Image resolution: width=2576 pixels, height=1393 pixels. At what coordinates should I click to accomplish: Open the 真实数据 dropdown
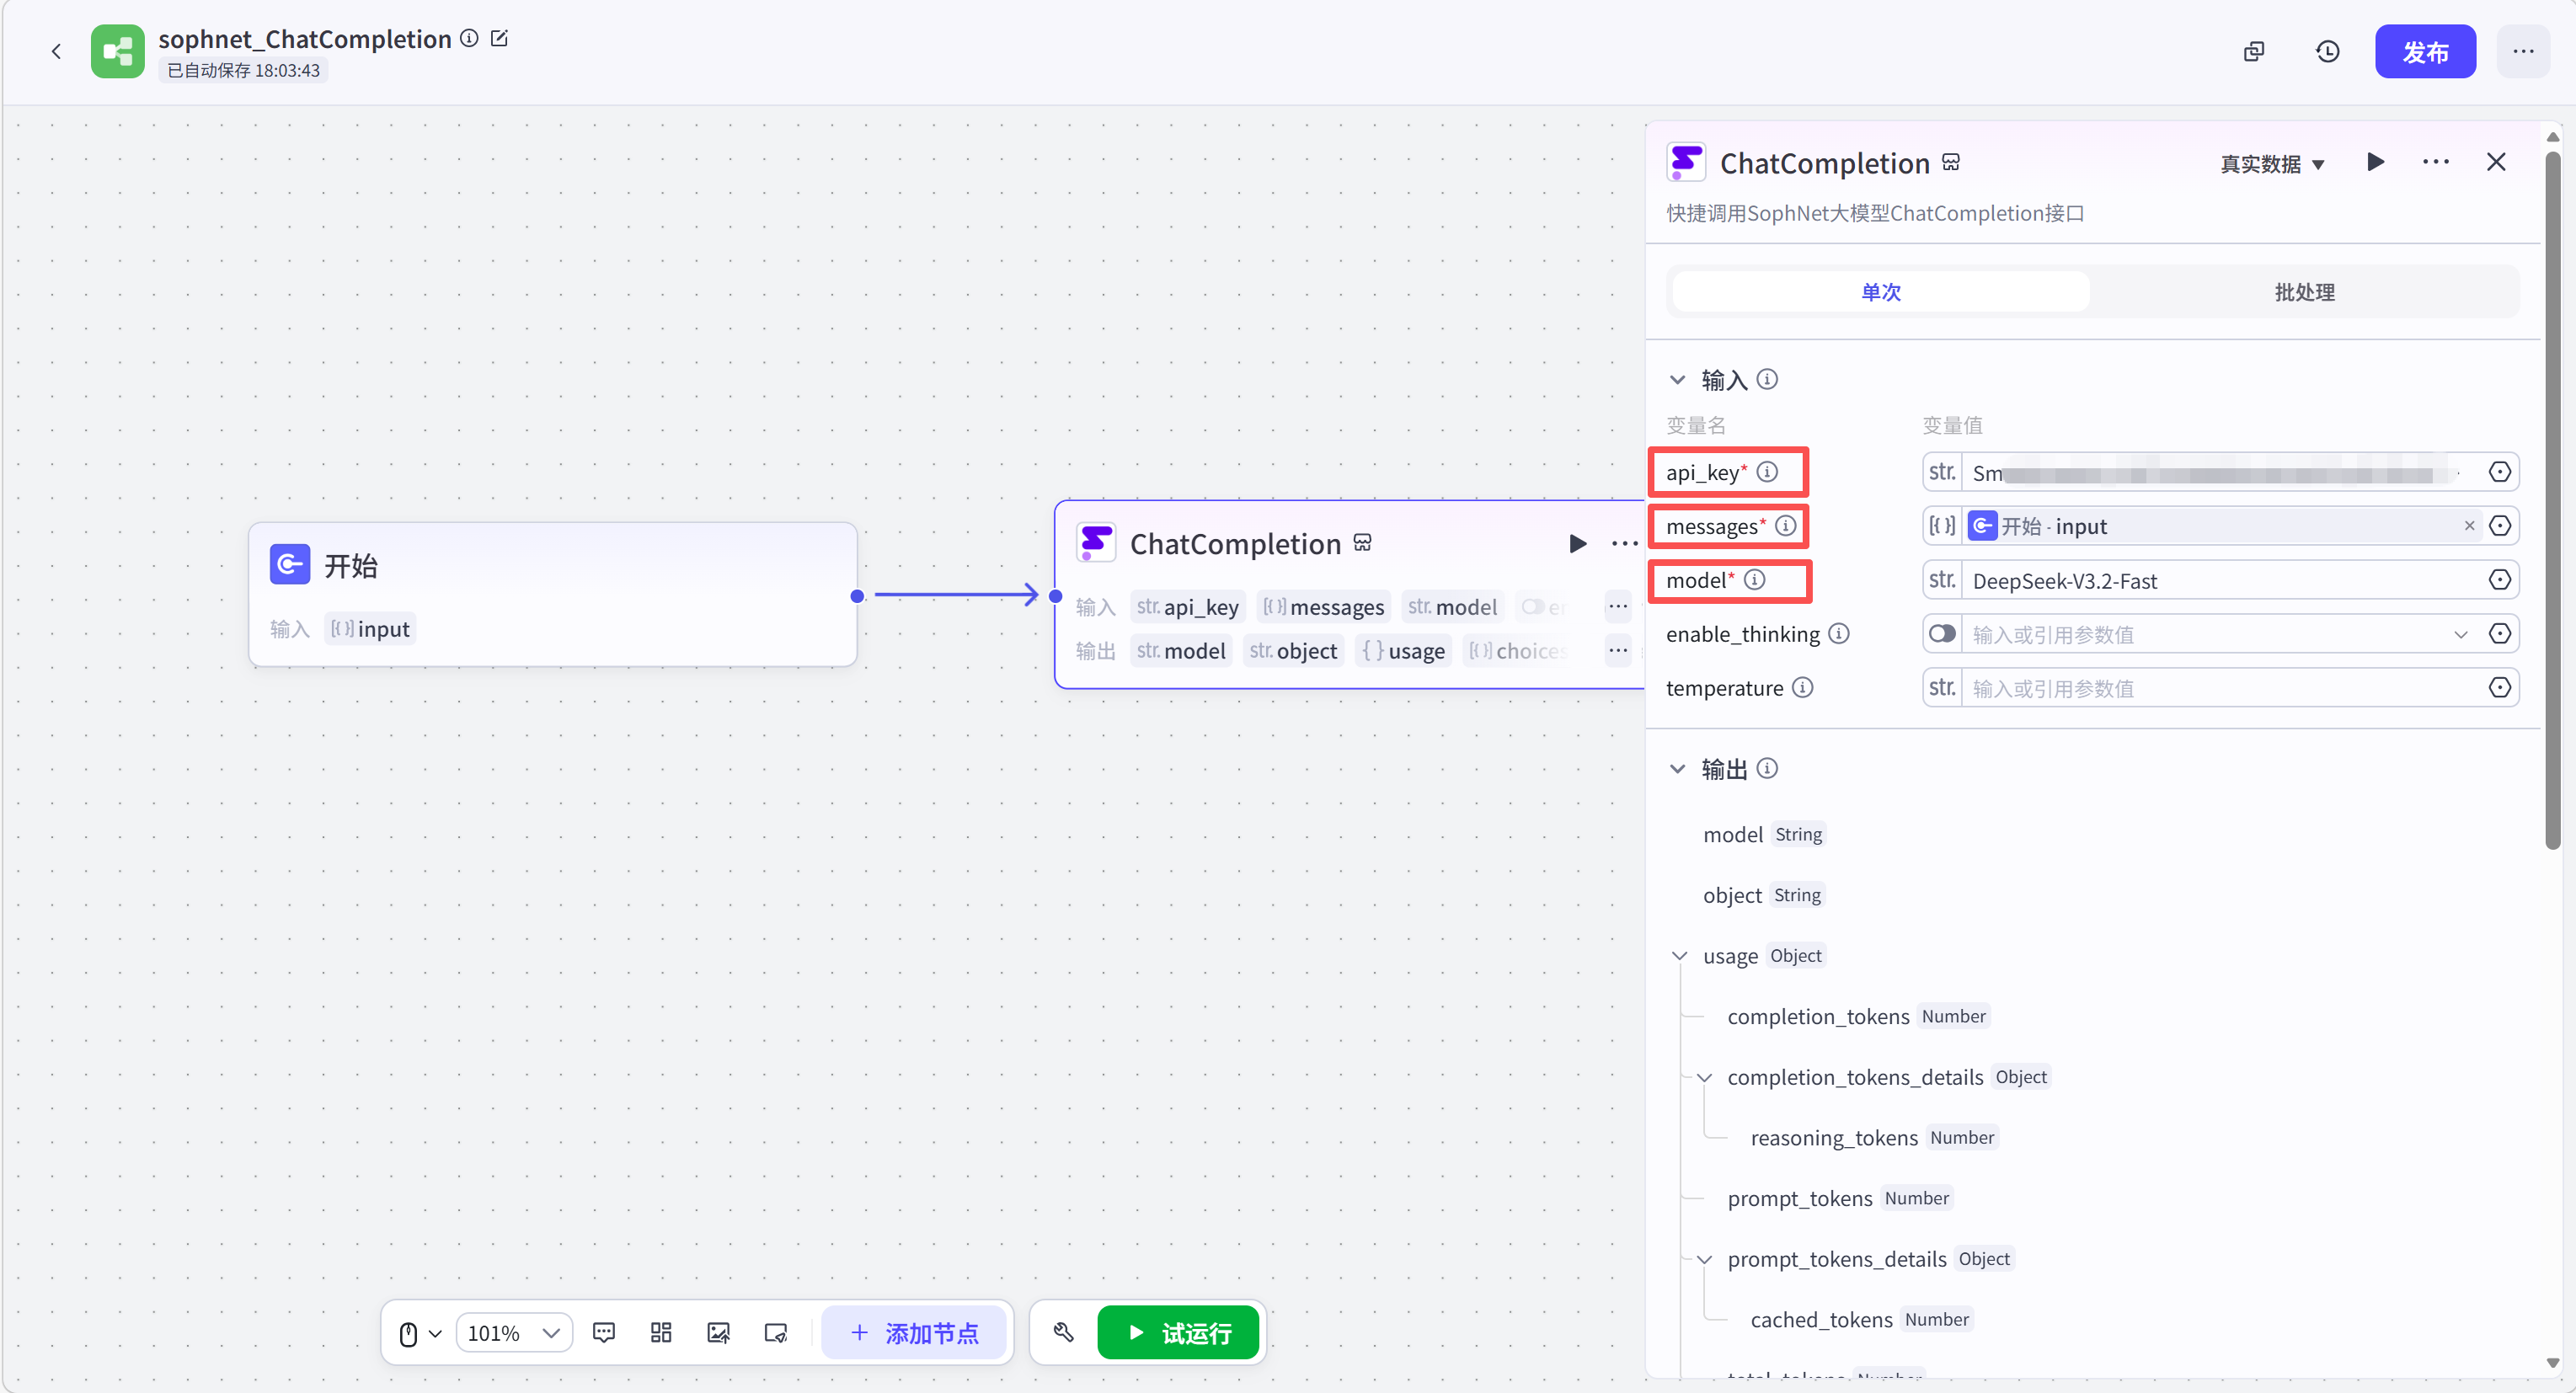coord(2271,164)
